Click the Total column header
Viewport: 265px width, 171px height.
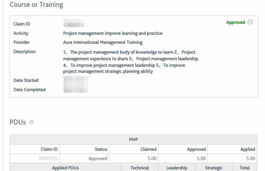coord(244,168)
